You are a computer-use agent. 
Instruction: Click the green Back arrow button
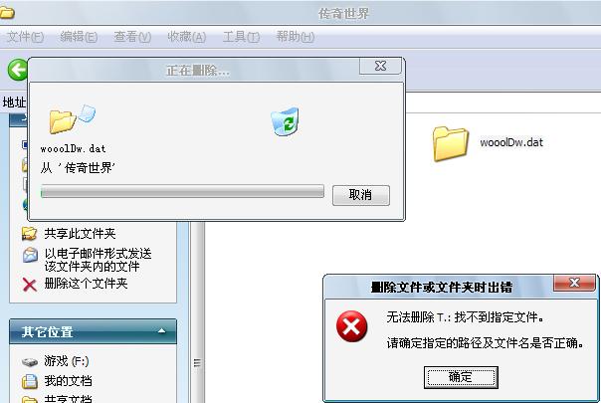coord(18,70)
